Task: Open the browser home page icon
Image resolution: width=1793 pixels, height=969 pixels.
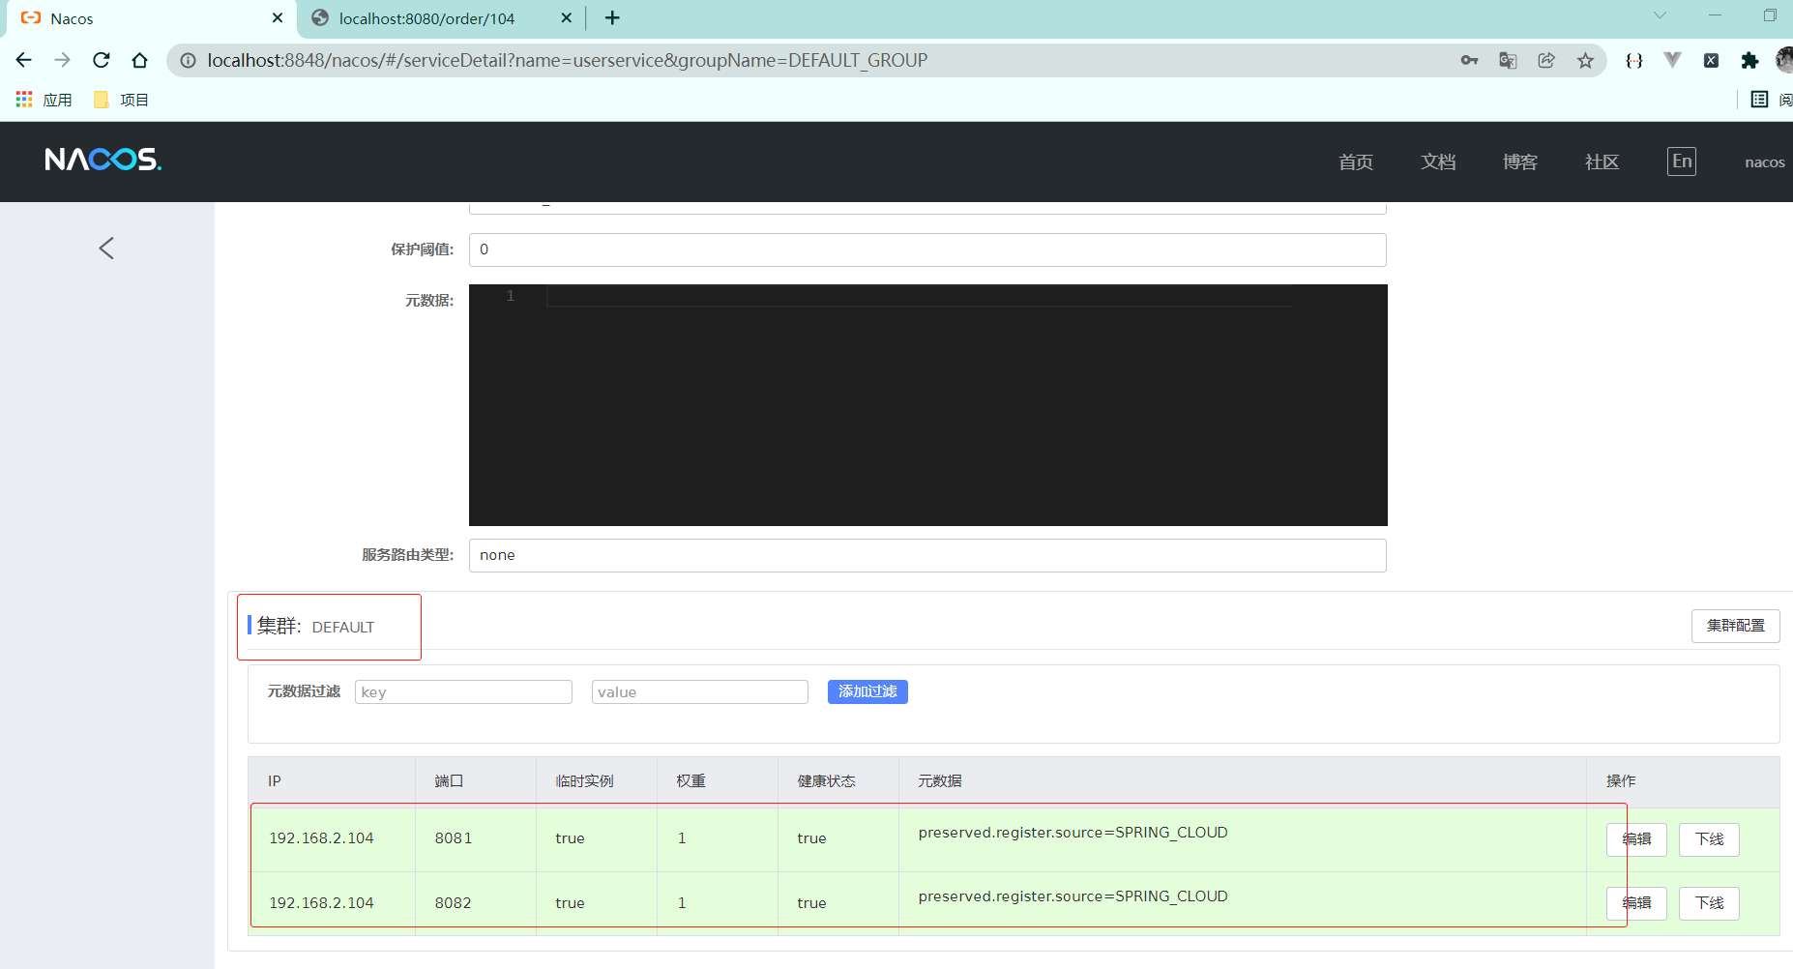Action: [x=140, y=60]
